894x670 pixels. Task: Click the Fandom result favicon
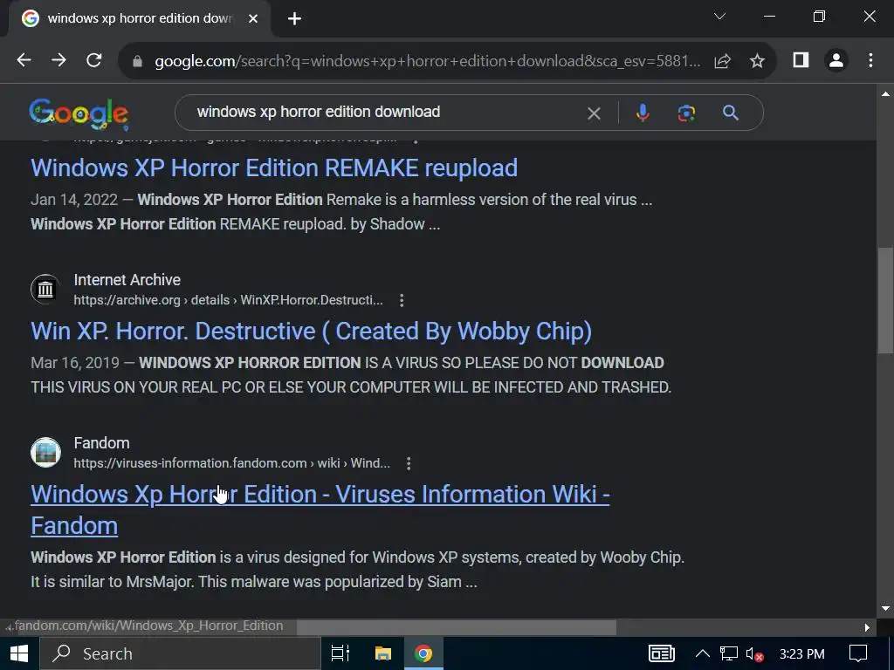coord(45,453)
